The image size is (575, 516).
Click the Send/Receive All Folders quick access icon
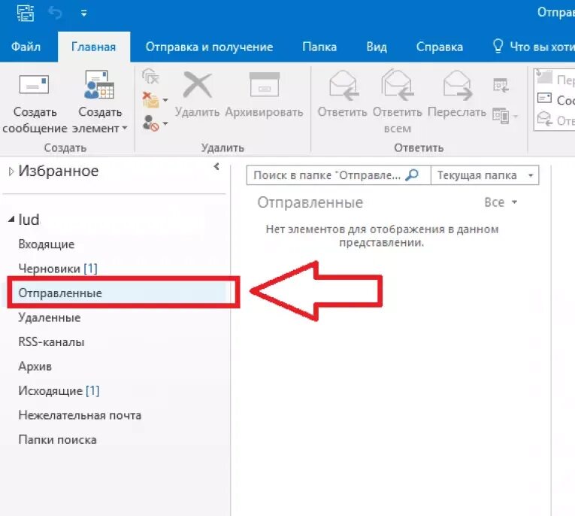coord(26,14)
